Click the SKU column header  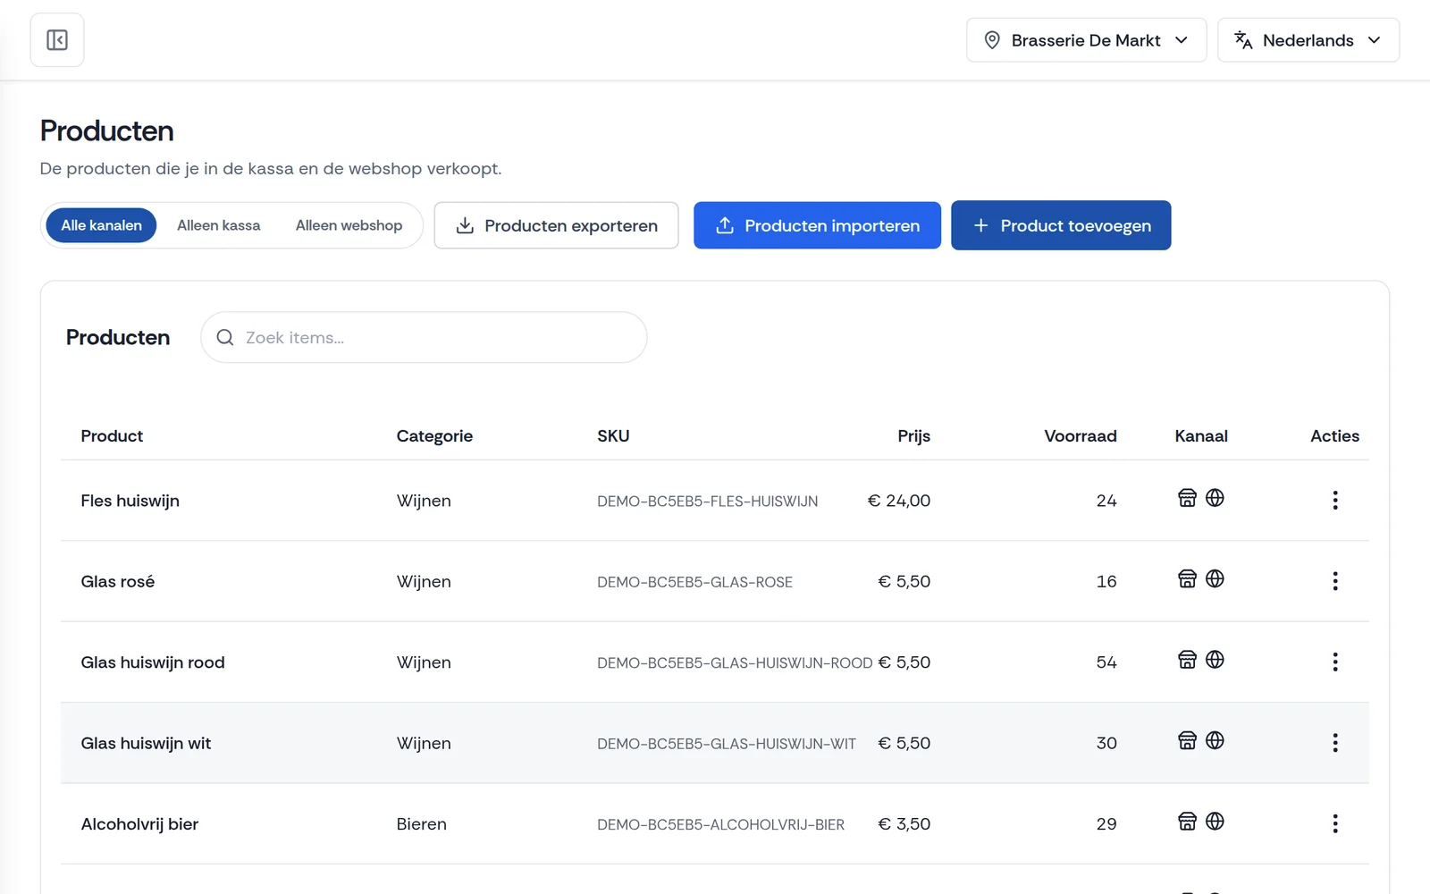click(613, 436)
